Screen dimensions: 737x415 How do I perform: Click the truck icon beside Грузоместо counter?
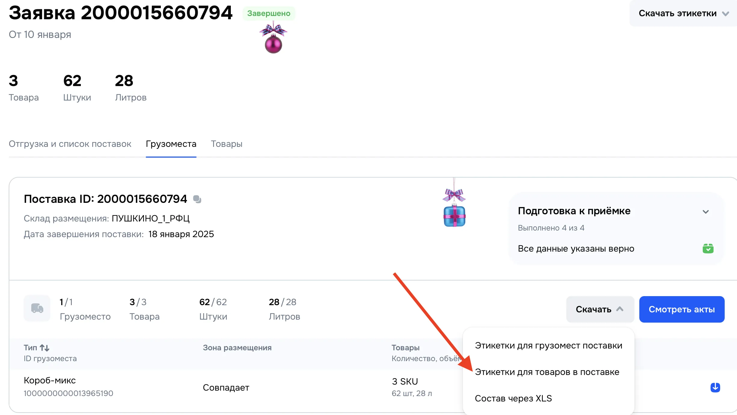tap(36, 308)
